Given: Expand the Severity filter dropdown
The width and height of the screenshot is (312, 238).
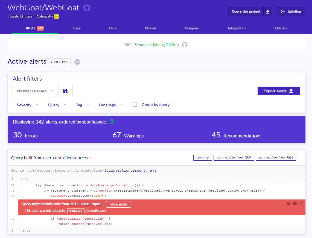Looking at the screenshot, I should click(27, 105).
